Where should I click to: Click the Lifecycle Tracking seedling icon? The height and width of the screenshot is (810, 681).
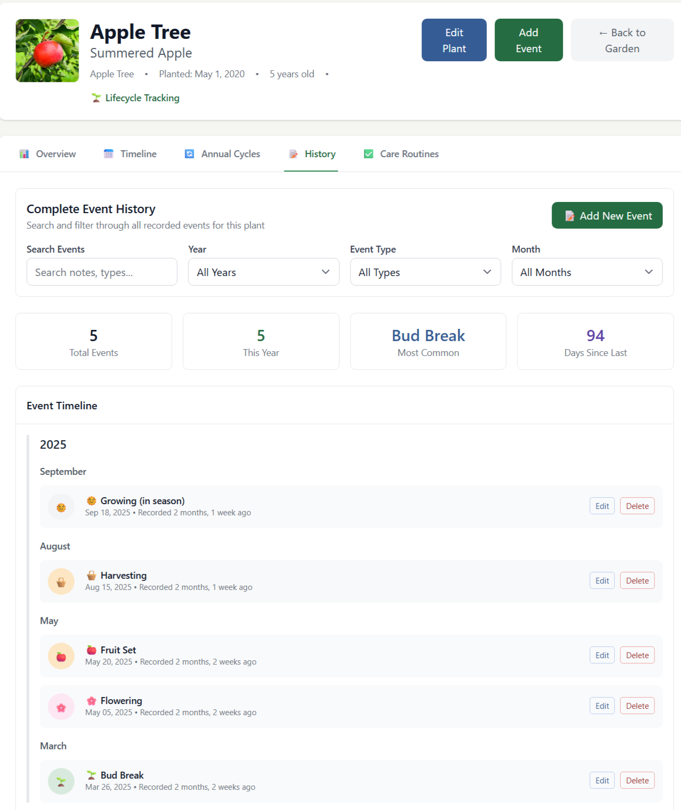tap(96, 98)
